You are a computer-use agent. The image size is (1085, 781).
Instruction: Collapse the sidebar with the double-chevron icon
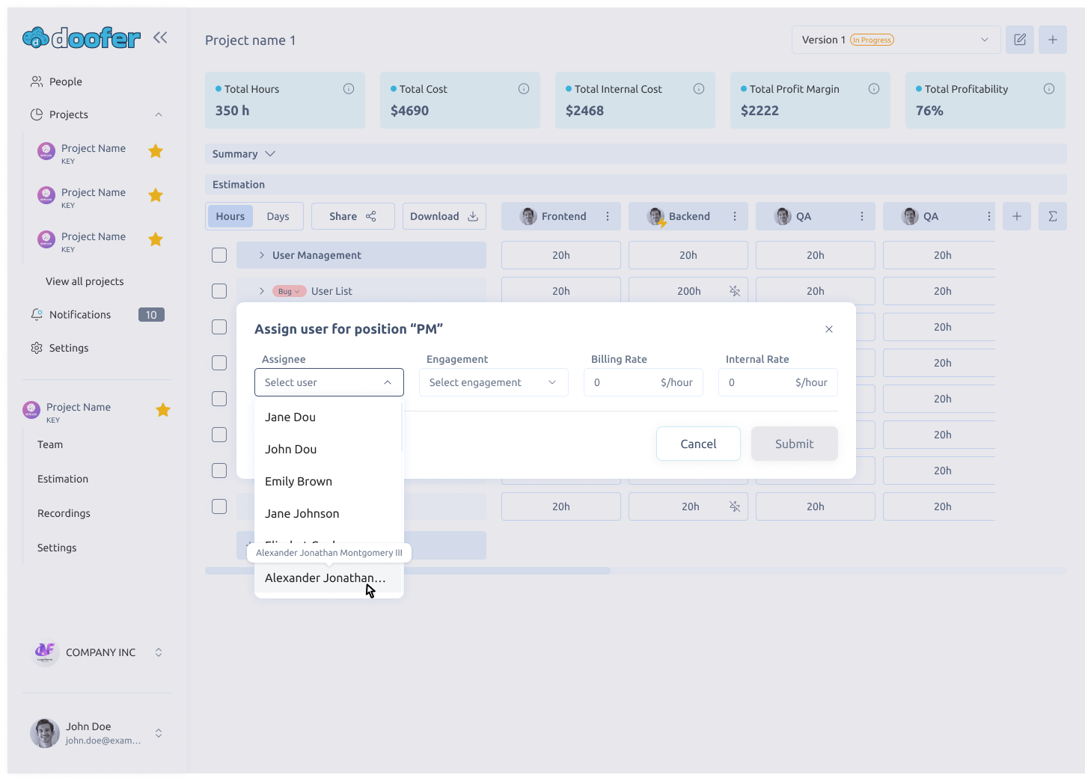pos(159,37)
